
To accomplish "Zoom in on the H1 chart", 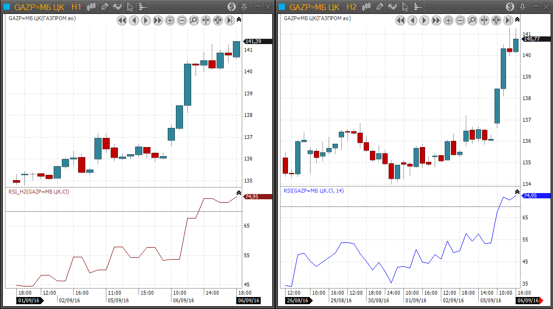I will pyautogui.click(x=170, y=20).
